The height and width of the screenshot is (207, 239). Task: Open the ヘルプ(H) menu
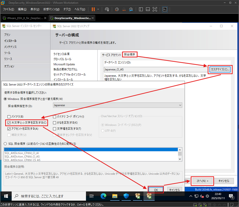point(80,9)
